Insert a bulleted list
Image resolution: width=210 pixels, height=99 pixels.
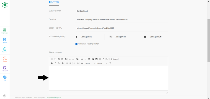(x=70, y=63)
